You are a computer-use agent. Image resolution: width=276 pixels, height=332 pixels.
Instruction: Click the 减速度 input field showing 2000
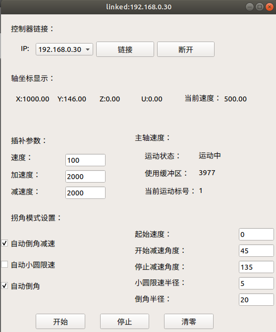85,192
